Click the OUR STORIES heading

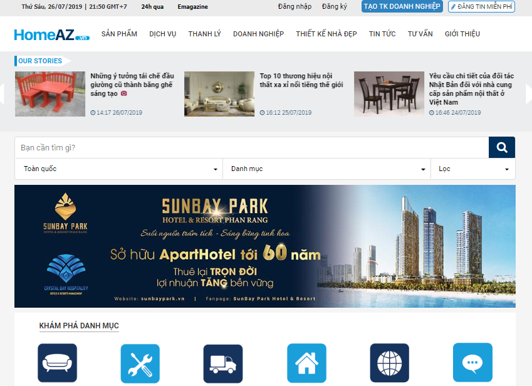40,61
